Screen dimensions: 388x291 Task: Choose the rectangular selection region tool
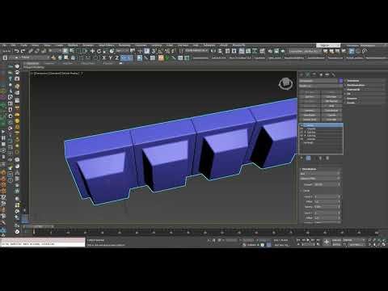79,51
